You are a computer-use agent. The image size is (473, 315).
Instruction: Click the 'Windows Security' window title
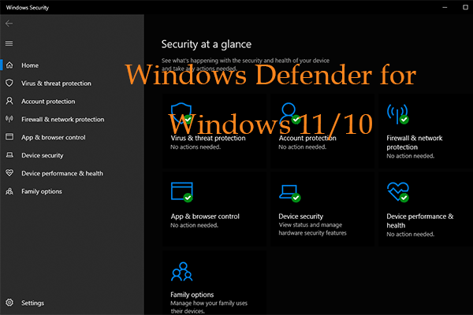(x=28, y=8)
